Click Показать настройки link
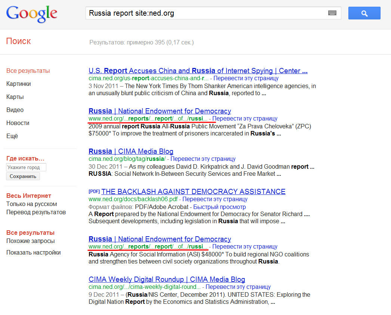The width and height of the screenshot is (391, 315). point(33,253)
